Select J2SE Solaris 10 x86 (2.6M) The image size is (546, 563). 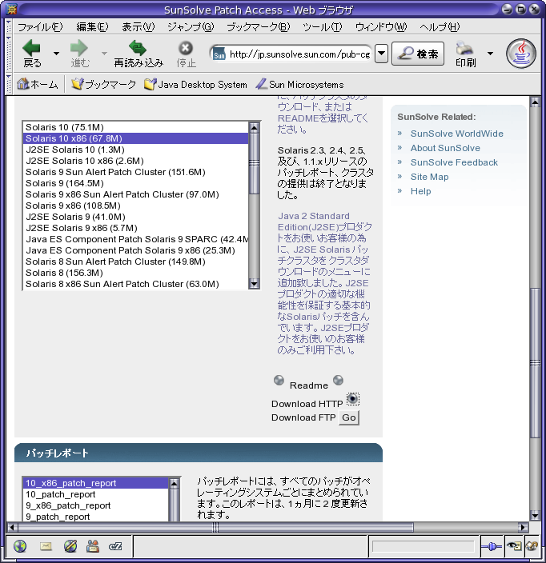[x=135, y=161]
